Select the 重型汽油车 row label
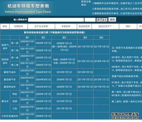This screenshot has height=122, width=142. click(x=10, y=72)
